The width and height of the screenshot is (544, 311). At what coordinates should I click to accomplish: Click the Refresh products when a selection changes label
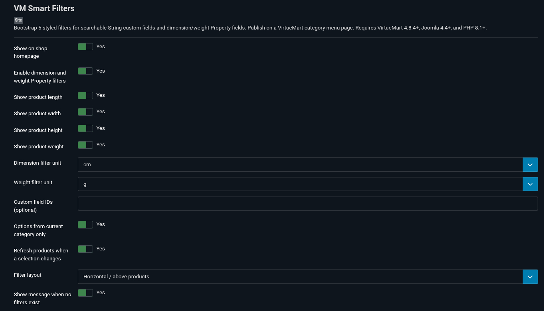pos(41,254)
